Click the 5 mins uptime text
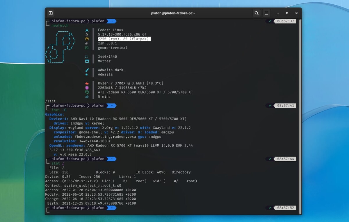The height and width of the screenshot is (222, 349). [x=104, y=97]
